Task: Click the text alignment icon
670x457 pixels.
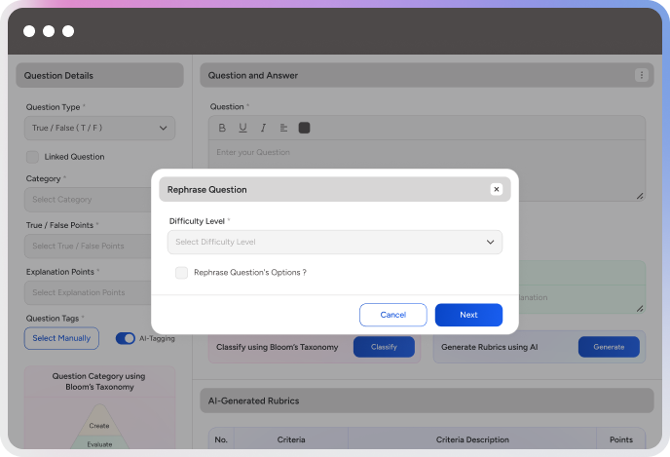Action: pos(283,128)
